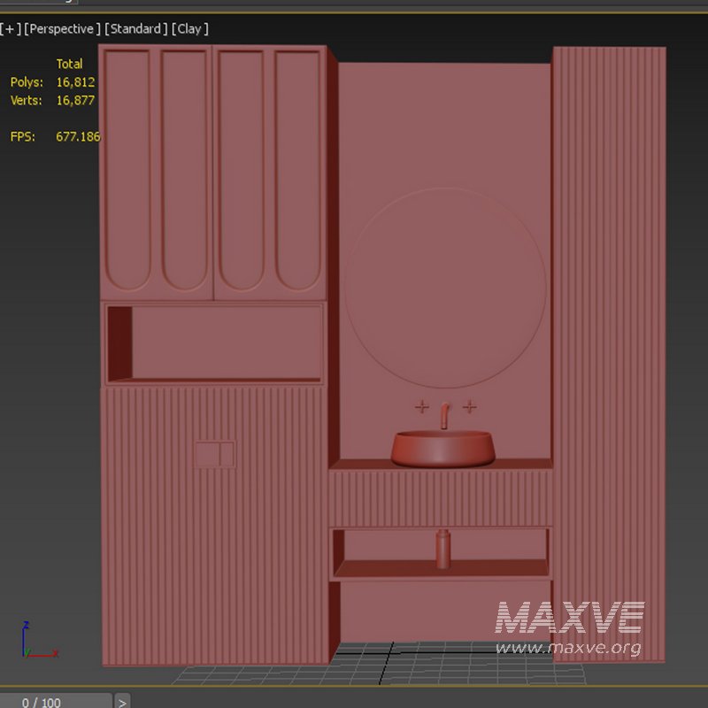Screen dimensions: 708x708
Task: Select the soap dispenser on the lower shelf
Action: 442,549
